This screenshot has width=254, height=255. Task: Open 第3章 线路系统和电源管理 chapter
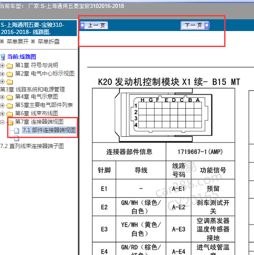click(x=32, y=89)
